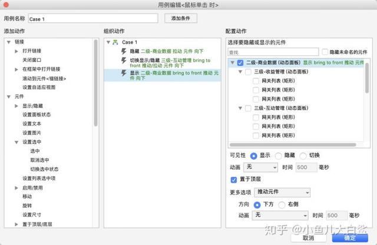Screen dimensions: 377x245
Task: Select the 显示 visibility radio button
Action: [253, 156]
